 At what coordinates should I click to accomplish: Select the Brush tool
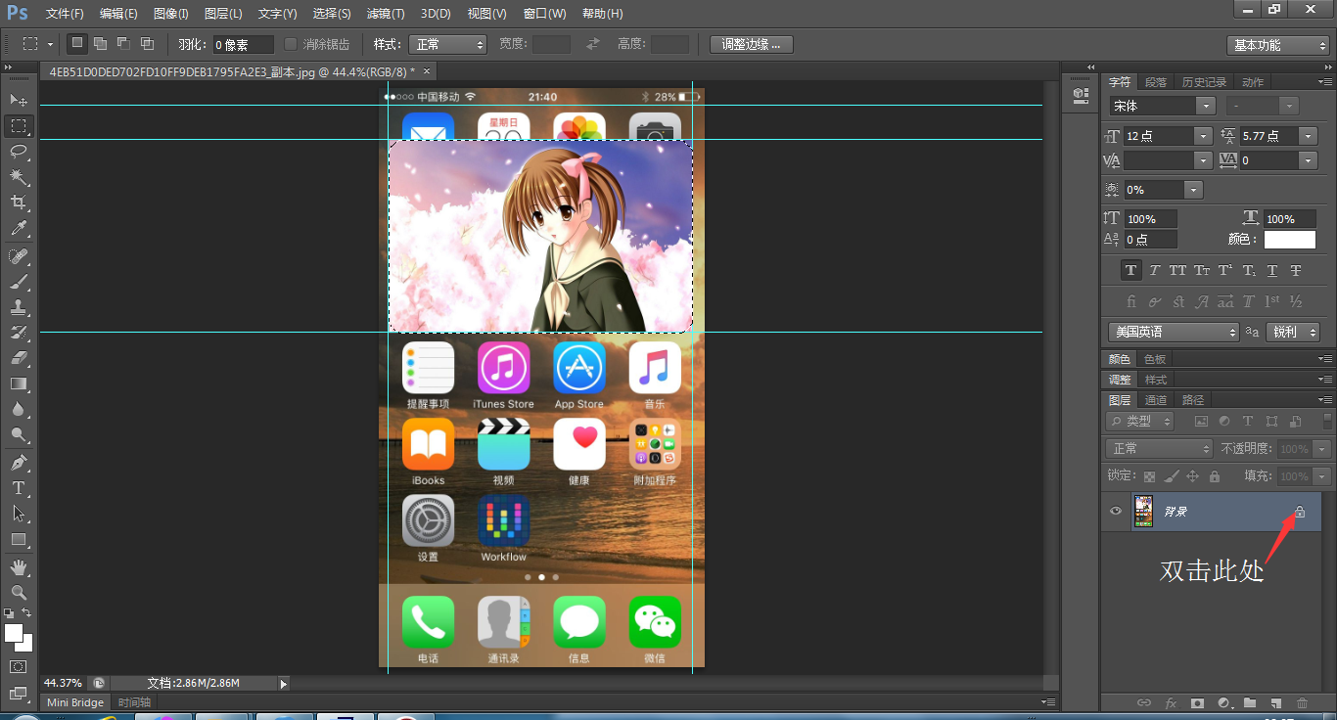point(19,282)
